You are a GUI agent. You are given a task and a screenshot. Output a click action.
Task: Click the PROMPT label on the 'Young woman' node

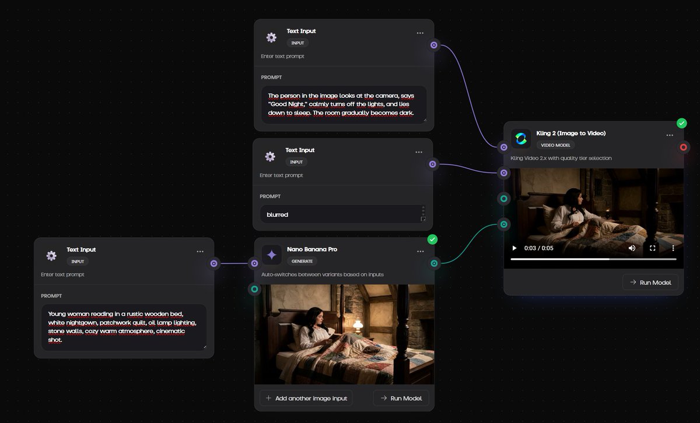click(x=51, y=296)
